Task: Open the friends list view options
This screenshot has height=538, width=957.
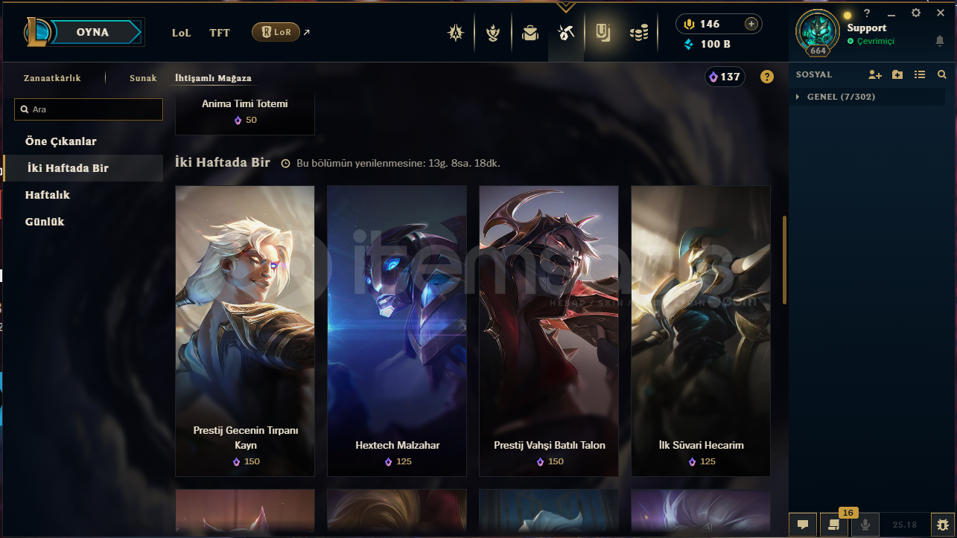Action: click(x=920, y=74)
